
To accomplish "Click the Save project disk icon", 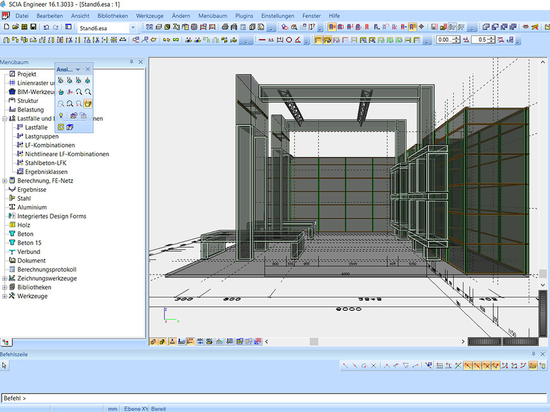I will point(33,27).
